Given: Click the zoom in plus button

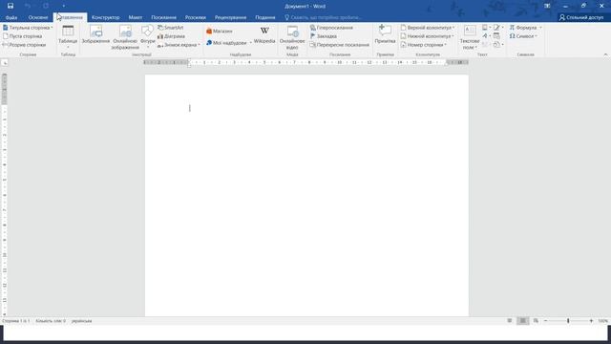Looking at the screenshot, I should click(591, 321).
